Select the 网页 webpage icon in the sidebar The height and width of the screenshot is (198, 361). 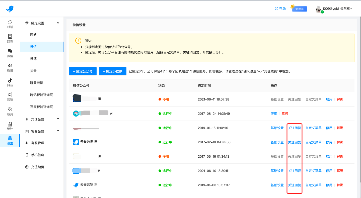point(10,39)
